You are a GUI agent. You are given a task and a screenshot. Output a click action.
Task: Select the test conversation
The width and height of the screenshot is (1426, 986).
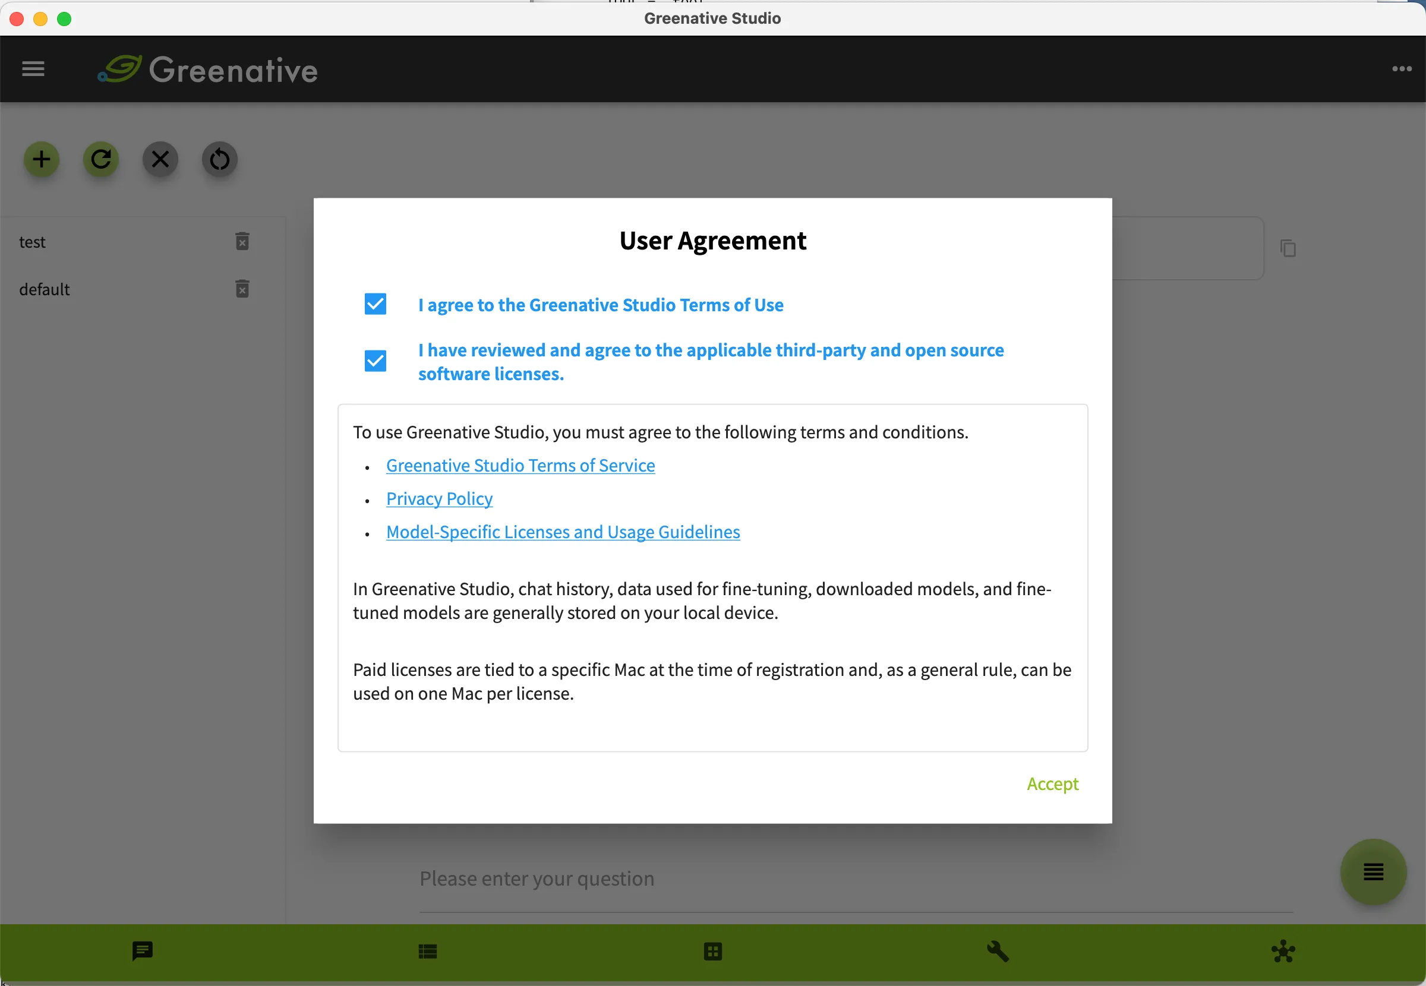click(32, 242)
